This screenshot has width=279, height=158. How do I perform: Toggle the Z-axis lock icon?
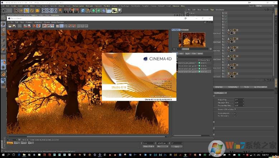coord(54,11)
